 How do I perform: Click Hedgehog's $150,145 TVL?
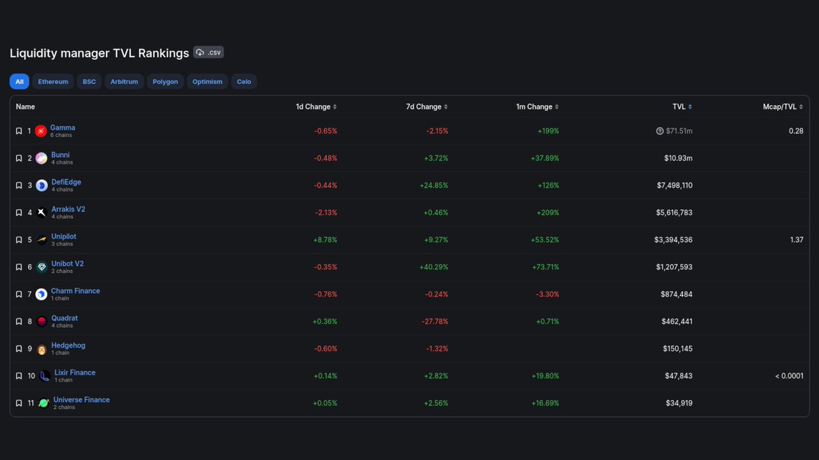point(677,349)
